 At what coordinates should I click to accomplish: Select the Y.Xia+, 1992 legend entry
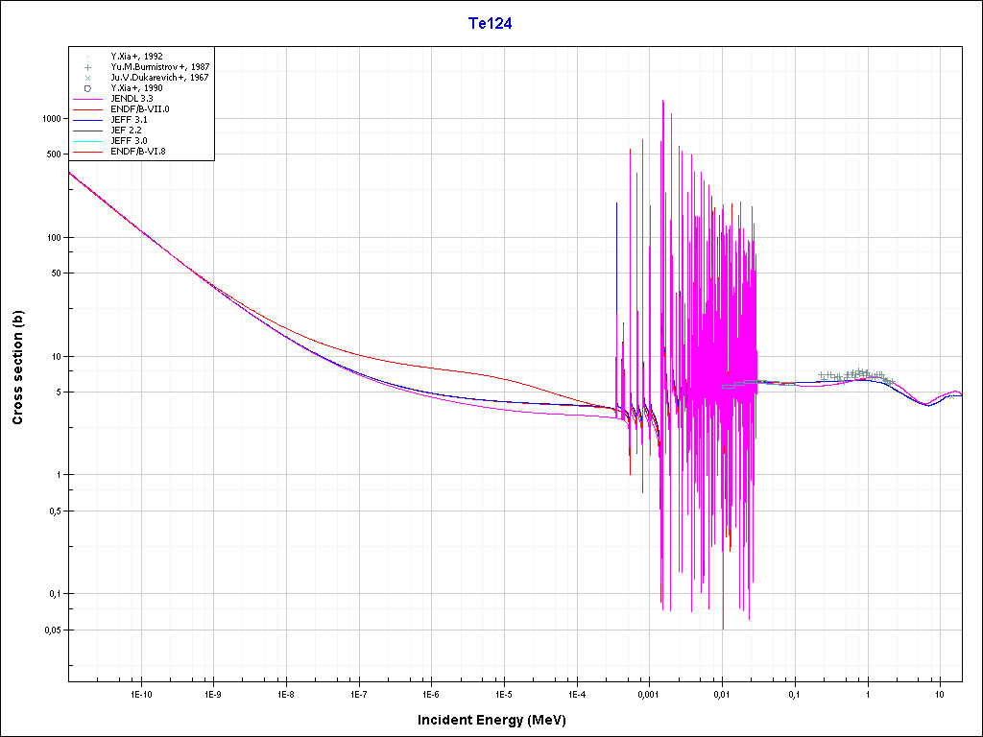coord(136,57)
